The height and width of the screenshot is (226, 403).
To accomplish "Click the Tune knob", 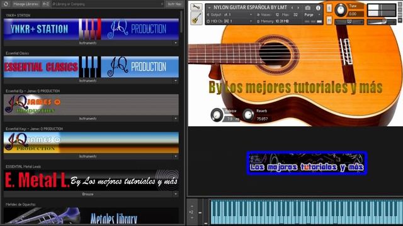I will point(341,10).
